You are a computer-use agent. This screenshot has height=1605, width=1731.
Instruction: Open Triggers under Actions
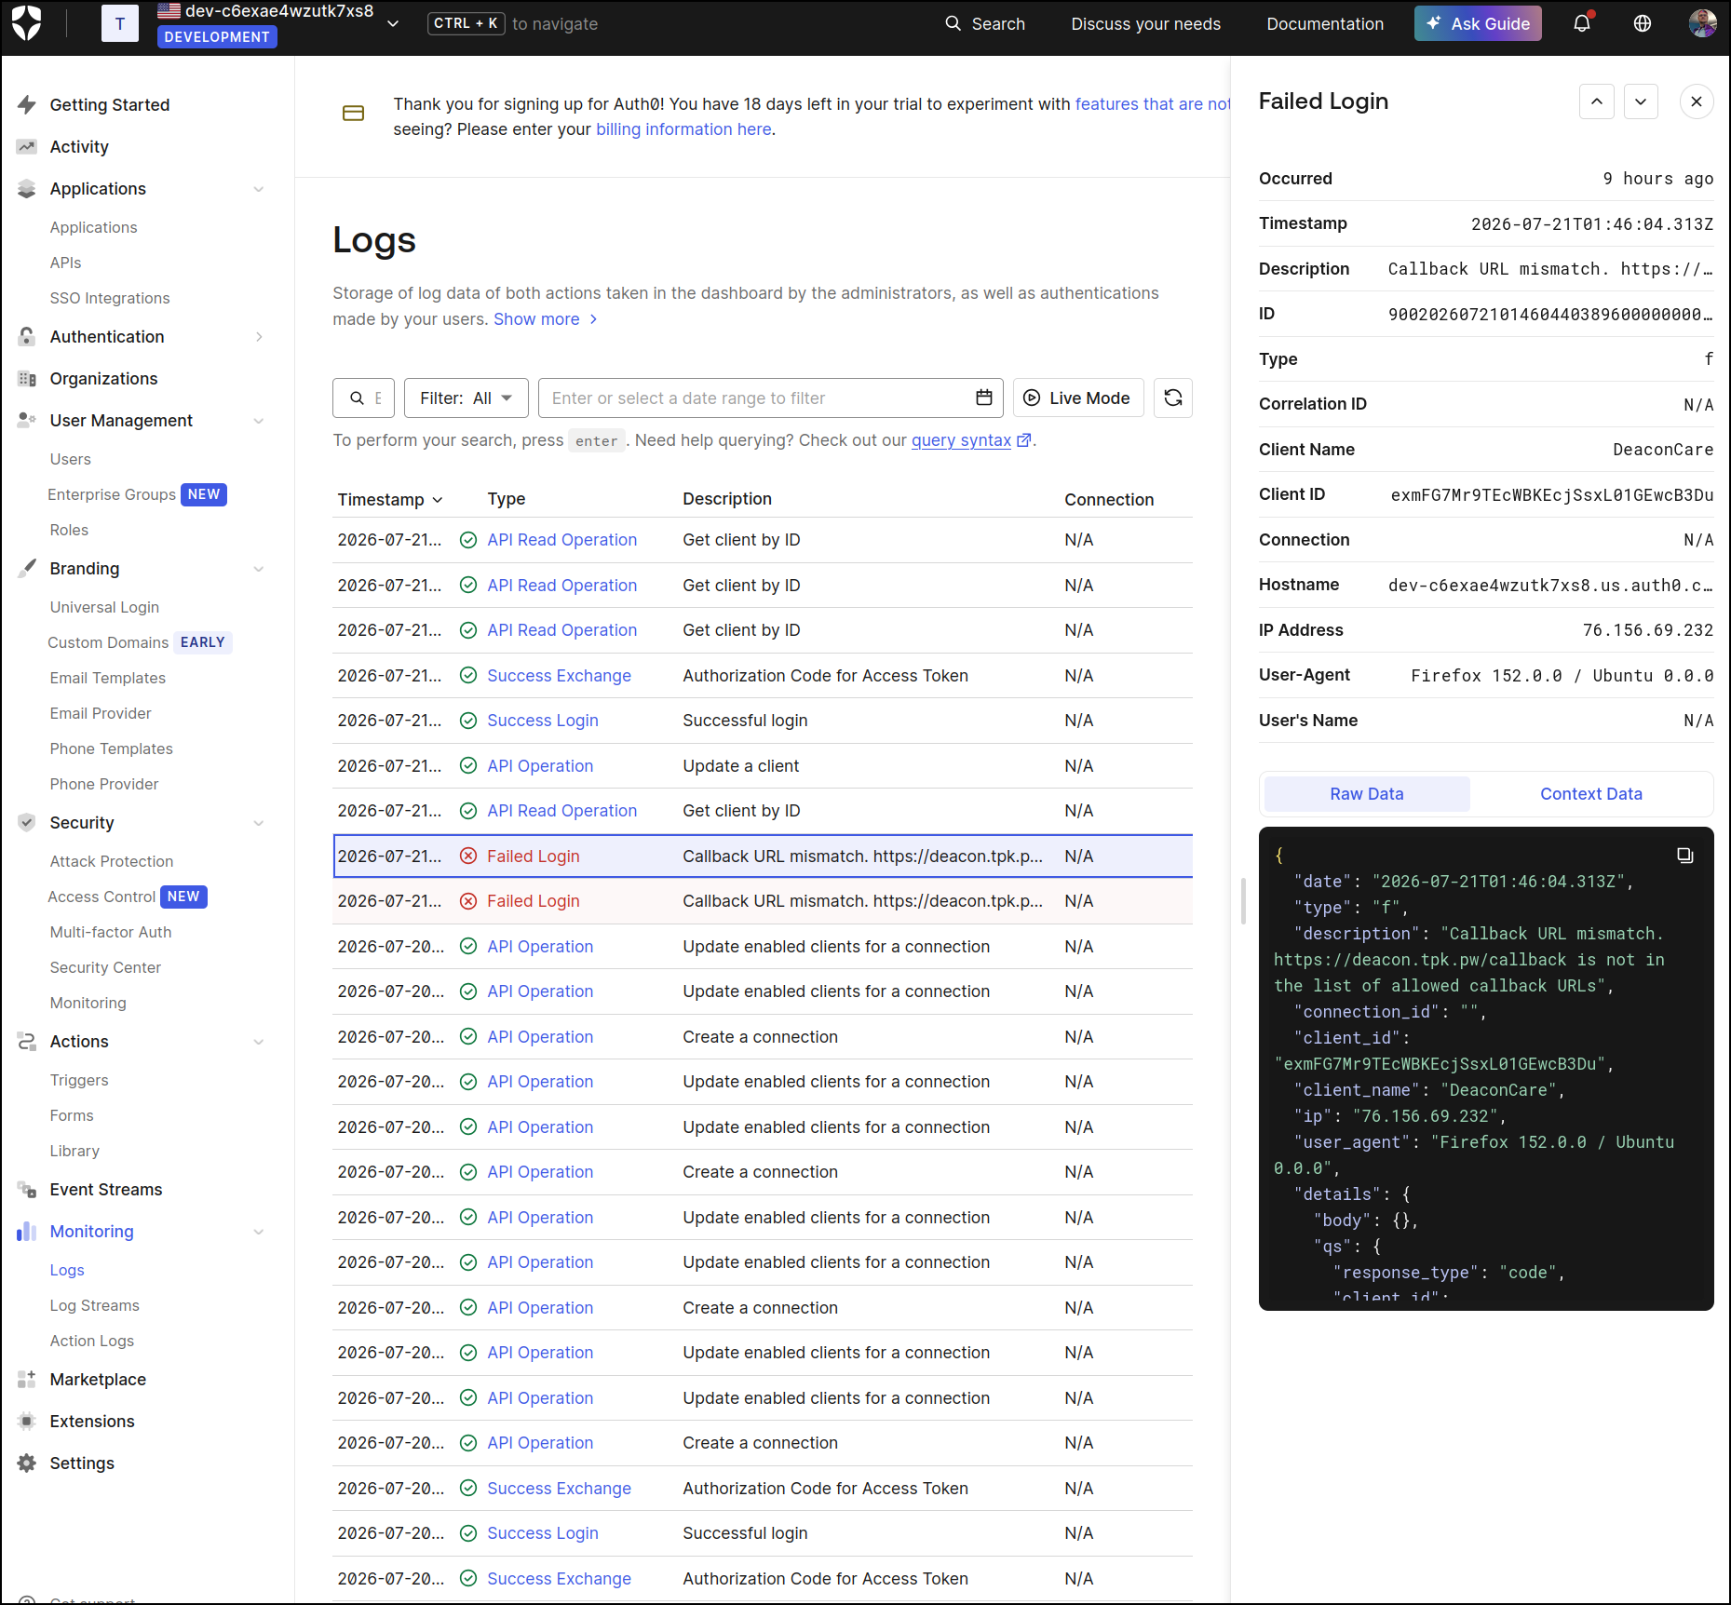tap(79, 1080)
